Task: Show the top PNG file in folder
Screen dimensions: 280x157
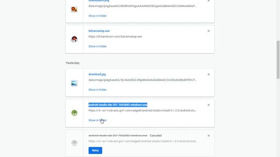Action: click(x=98, y=16)
